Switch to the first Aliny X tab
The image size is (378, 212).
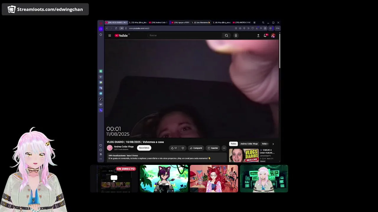coord(138,22)
